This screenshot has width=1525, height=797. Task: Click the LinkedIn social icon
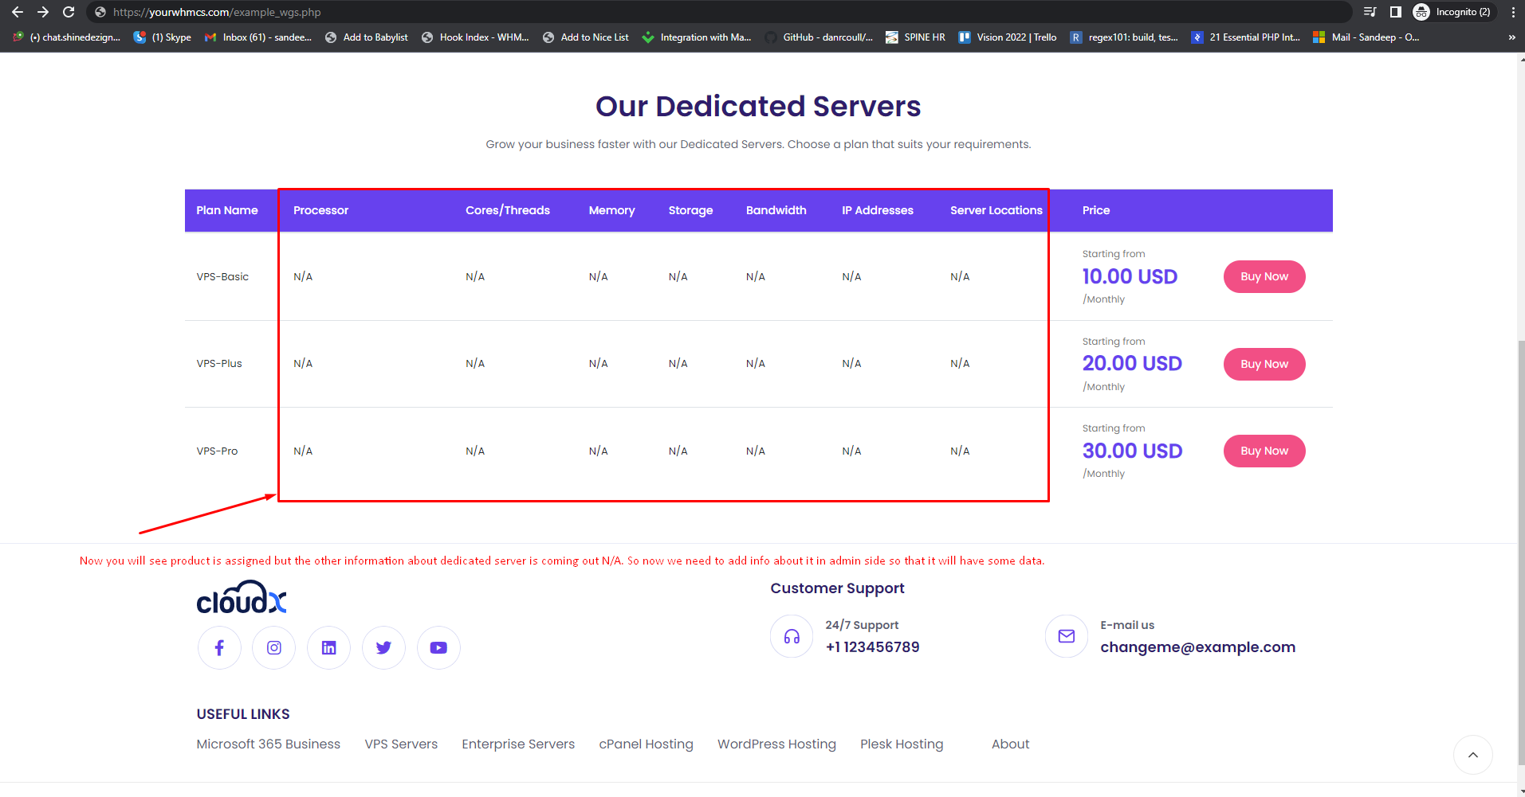[x=328, y=647]
